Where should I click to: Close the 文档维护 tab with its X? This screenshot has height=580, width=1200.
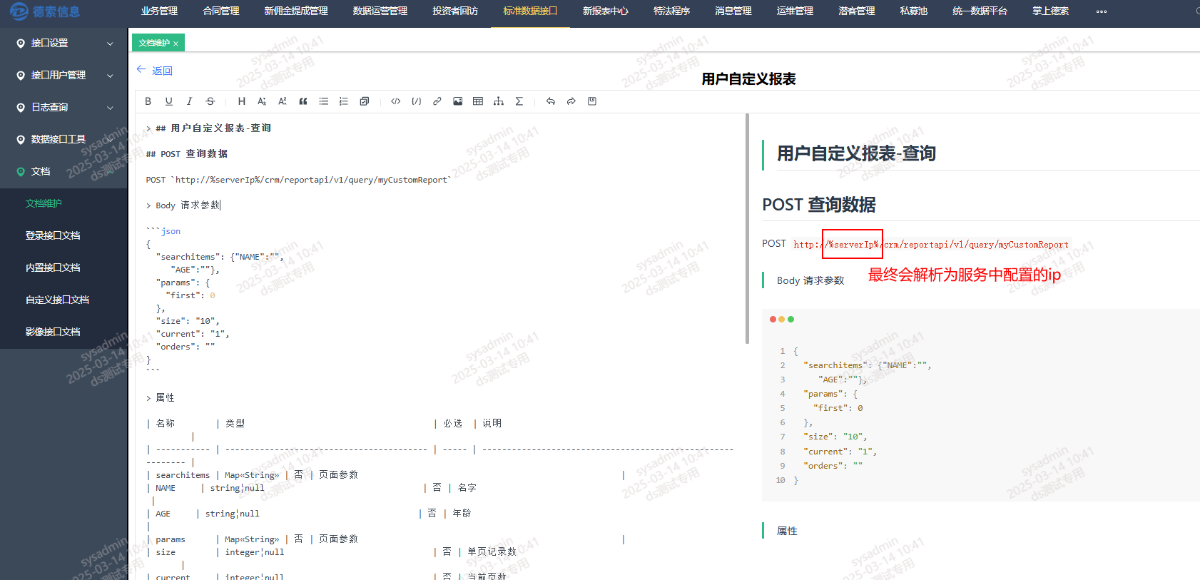pos(176,44)
